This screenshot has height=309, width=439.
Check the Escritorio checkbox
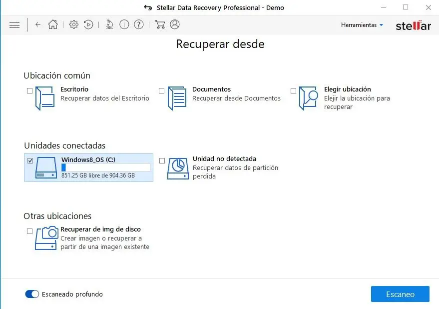click(29, 90)
